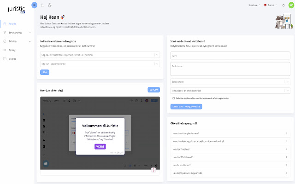The height and width of the screenshot is (184, 295).
Task: Click the crop-frame icon in the top bar
Action: pyautogui.click(x=42, y=5)
